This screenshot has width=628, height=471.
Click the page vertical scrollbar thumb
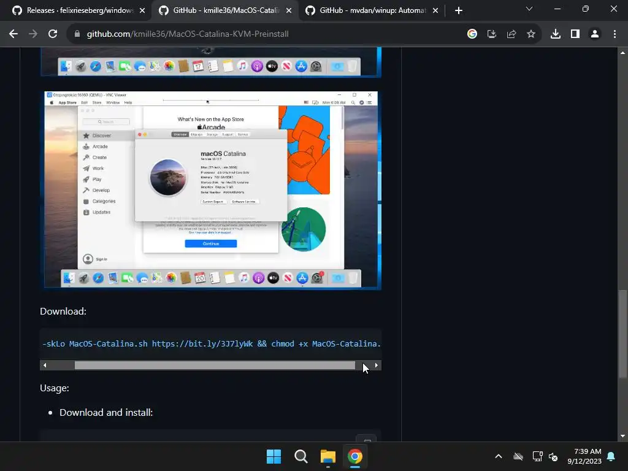pos(622,333)
